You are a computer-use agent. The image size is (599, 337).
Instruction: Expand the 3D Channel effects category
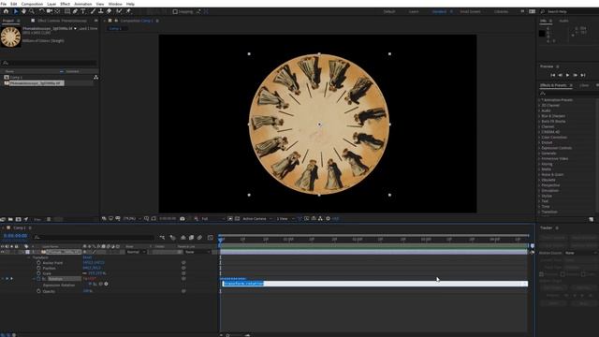(539, 106)
